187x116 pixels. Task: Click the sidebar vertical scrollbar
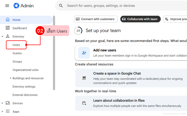(x=54, y=53)
